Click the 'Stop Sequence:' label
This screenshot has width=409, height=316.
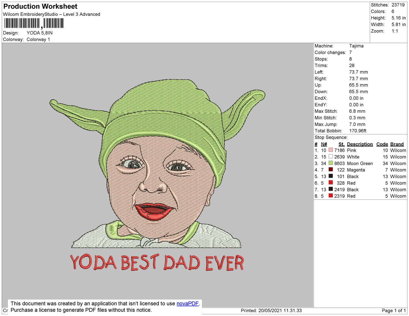(x=331, y=137)
